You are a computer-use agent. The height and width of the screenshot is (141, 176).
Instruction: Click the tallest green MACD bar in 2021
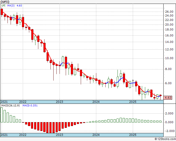click(2, 115)
